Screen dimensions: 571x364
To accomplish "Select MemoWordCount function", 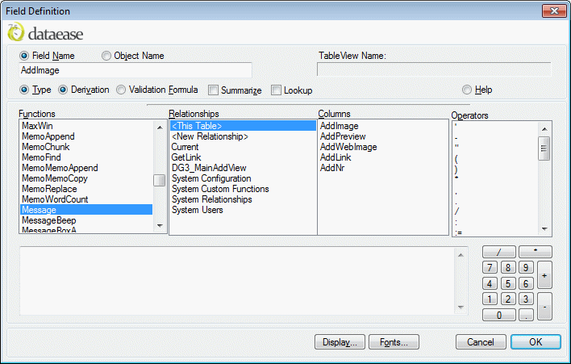I will 86,199.
